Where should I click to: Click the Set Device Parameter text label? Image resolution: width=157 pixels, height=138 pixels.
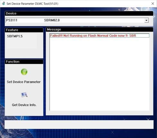point(24,82)
